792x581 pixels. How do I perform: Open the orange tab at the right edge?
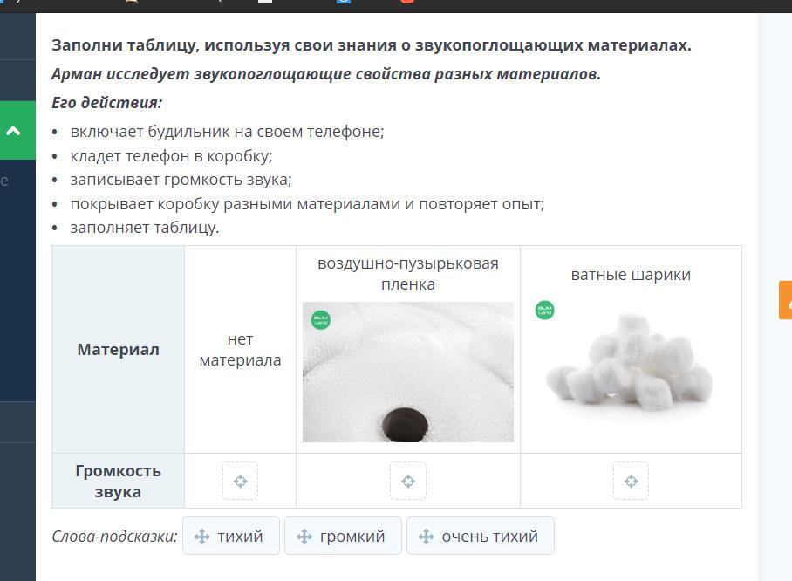[x=785, y=300]
